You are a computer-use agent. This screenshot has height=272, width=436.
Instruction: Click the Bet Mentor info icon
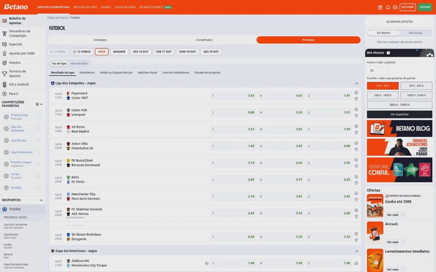[388, 53]
